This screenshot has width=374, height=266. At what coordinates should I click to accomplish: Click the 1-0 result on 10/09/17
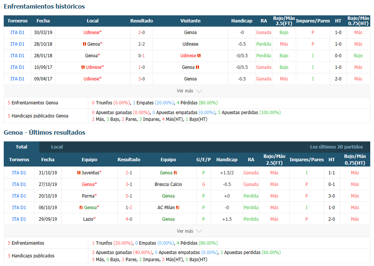coord(141,67)
